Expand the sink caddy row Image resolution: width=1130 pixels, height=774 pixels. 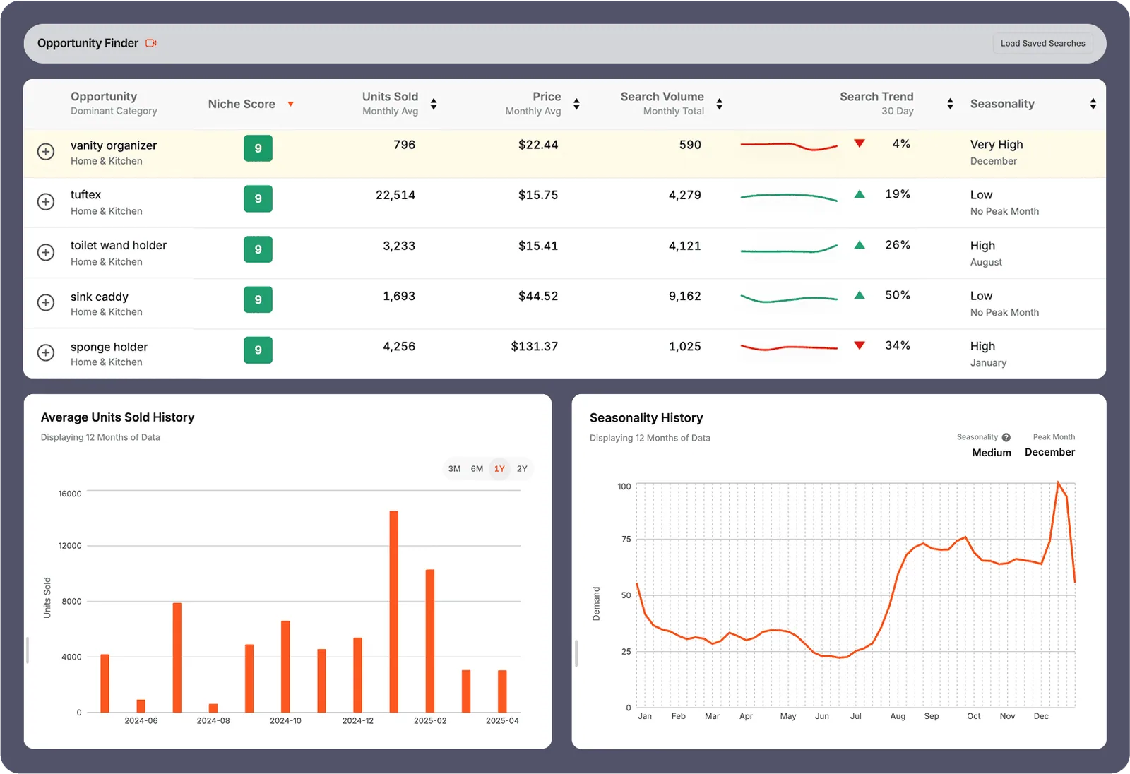[46, 302]
